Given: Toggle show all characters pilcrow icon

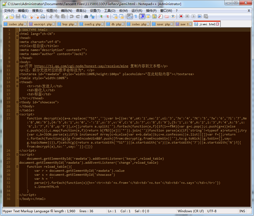Looking at the screenshot, I should pyautogui.click(x=136, y=16).
